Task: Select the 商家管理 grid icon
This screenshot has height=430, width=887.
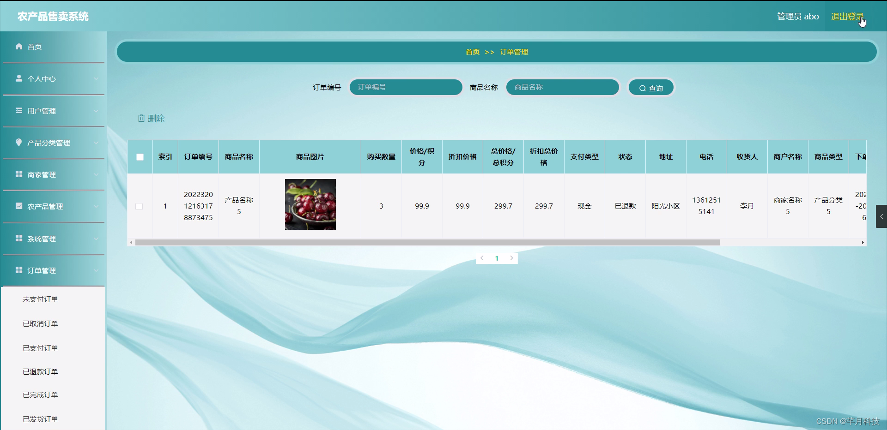Action: click(19, 174)
